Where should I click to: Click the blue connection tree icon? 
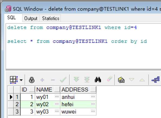156,80
